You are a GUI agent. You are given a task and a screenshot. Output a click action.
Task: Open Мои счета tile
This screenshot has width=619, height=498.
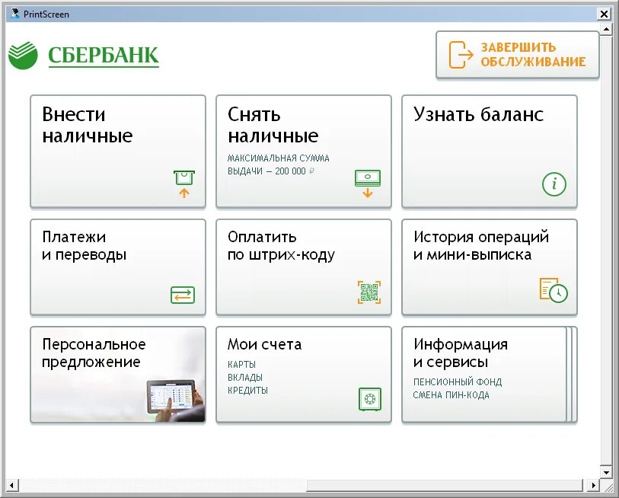click(304, 375)
